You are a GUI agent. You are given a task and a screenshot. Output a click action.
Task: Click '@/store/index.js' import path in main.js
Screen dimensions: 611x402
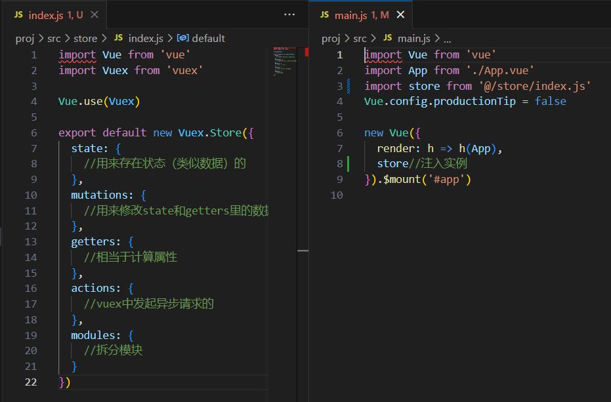pyautogui.click(x=535, y=86)
